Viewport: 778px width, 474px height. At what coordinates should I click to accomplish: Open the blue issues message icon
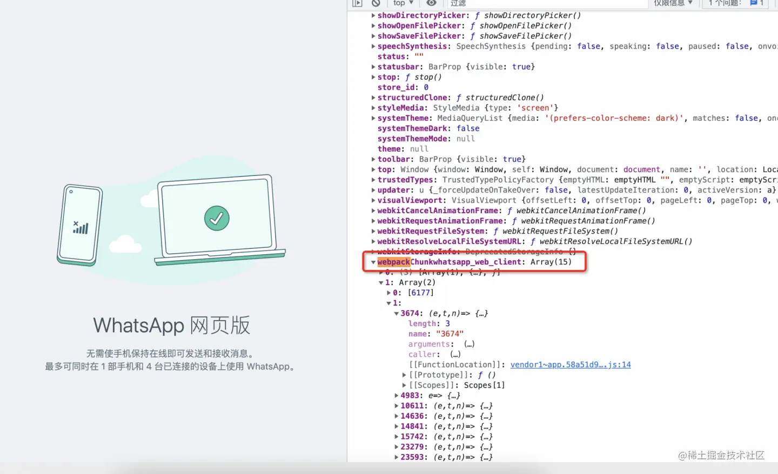click(x=754, y=3)
